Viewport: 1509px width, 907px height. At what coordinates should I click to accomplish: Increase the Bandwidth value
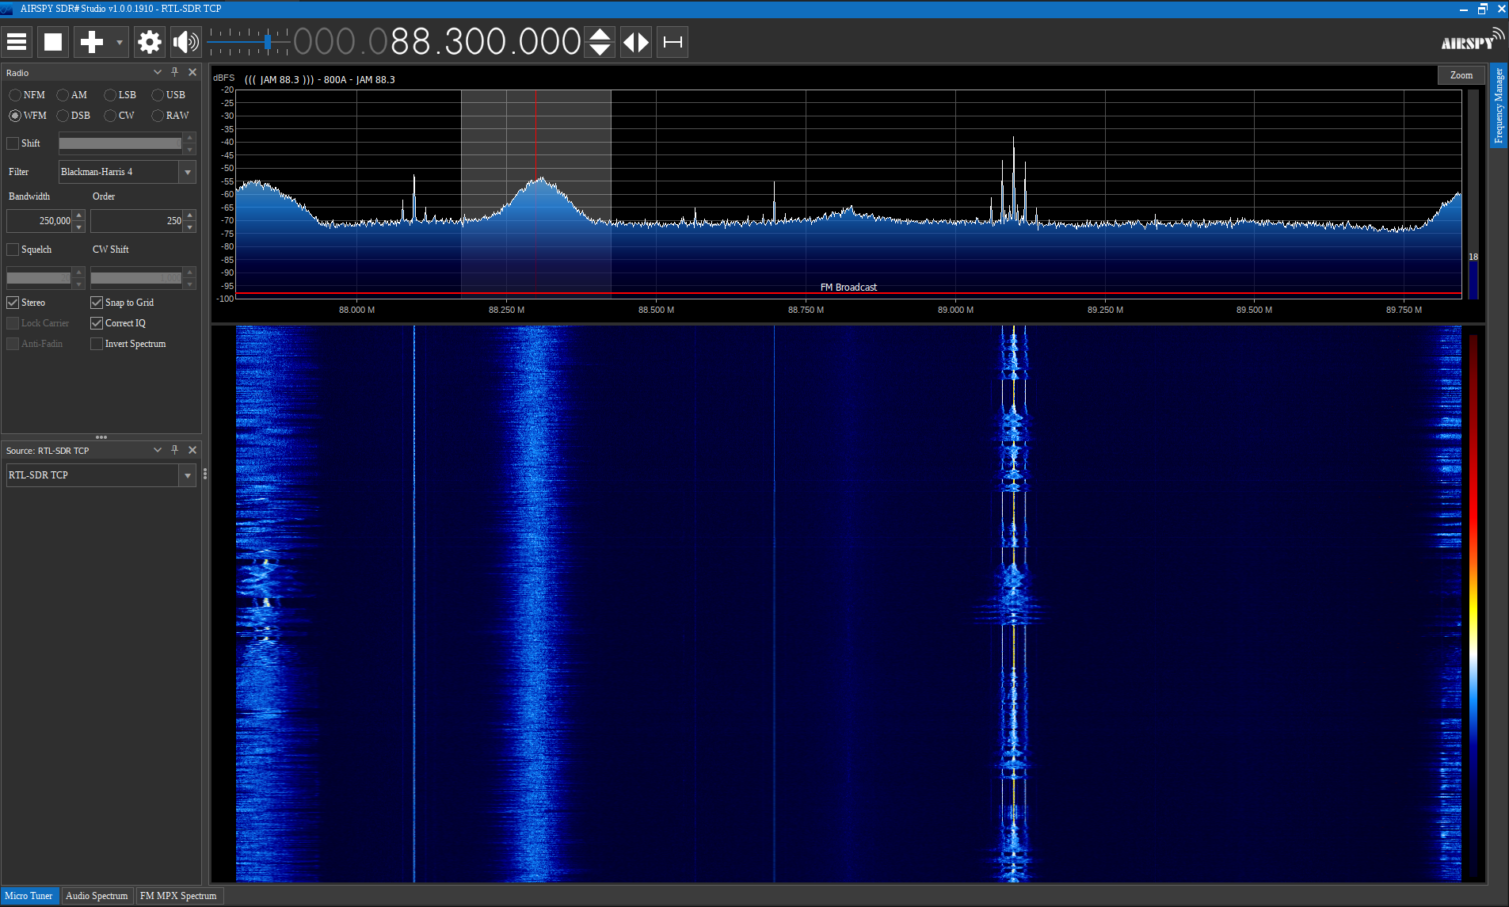[x=79, y=215]
